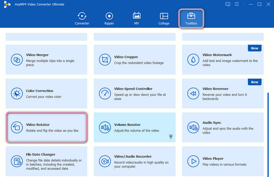
Task: Click 'Rotate and flip the video as you like'
Action: 52,131
